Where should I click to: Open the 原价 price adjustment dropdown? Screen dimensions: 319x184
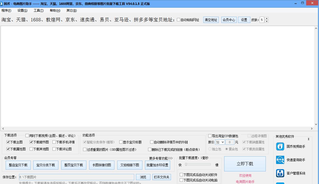tap(220, 142)
